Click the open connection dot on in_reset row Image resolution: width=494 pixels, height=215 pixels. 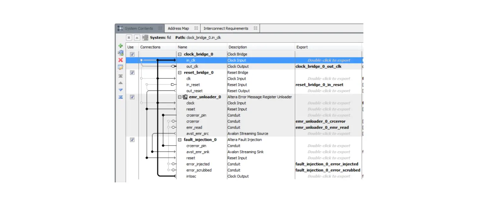(147, 85)
